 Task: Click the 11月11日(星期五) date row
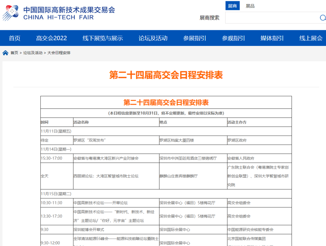(x=166, y=131)
